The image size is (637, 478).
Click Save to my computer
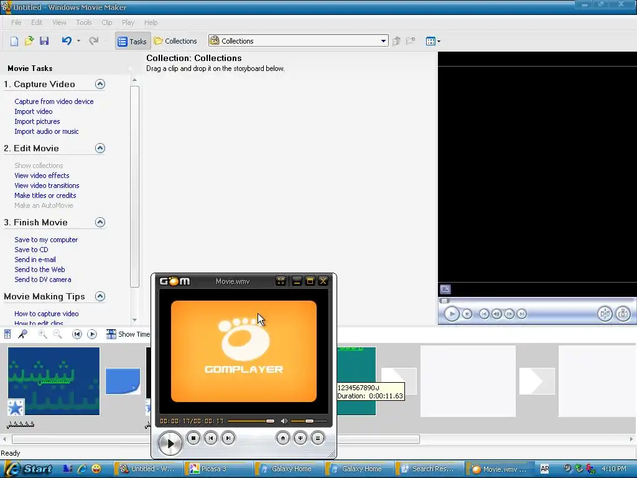(46, 240)
